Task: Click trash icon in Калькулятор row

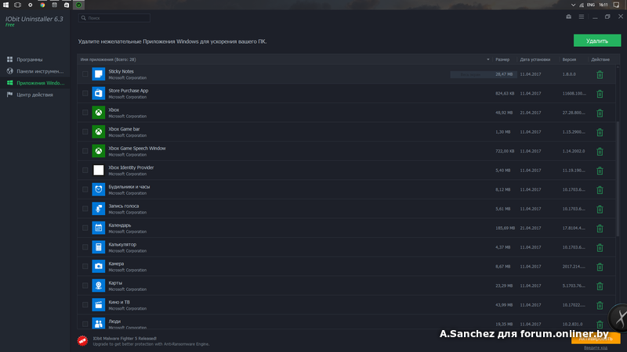Action: point(600,247)
